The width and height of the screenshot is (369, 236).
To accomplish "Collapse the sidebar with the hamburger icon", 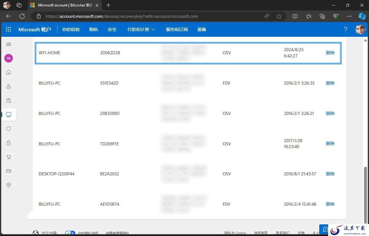I will pyautogui.click(x=9, y=44).
